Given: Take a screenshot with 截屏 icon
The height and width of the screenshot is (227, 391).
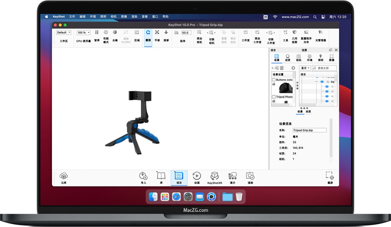Looking at the screenshot, I should click(329, 177).
